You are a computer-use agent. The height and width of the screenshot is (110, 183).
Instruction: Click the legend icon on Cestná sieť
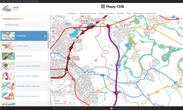(x=45, y=36)
